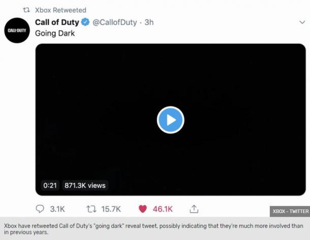This screenshot has height=240, width=310.
Task: Open the 3h timestamp link
Action: [149, 22]
